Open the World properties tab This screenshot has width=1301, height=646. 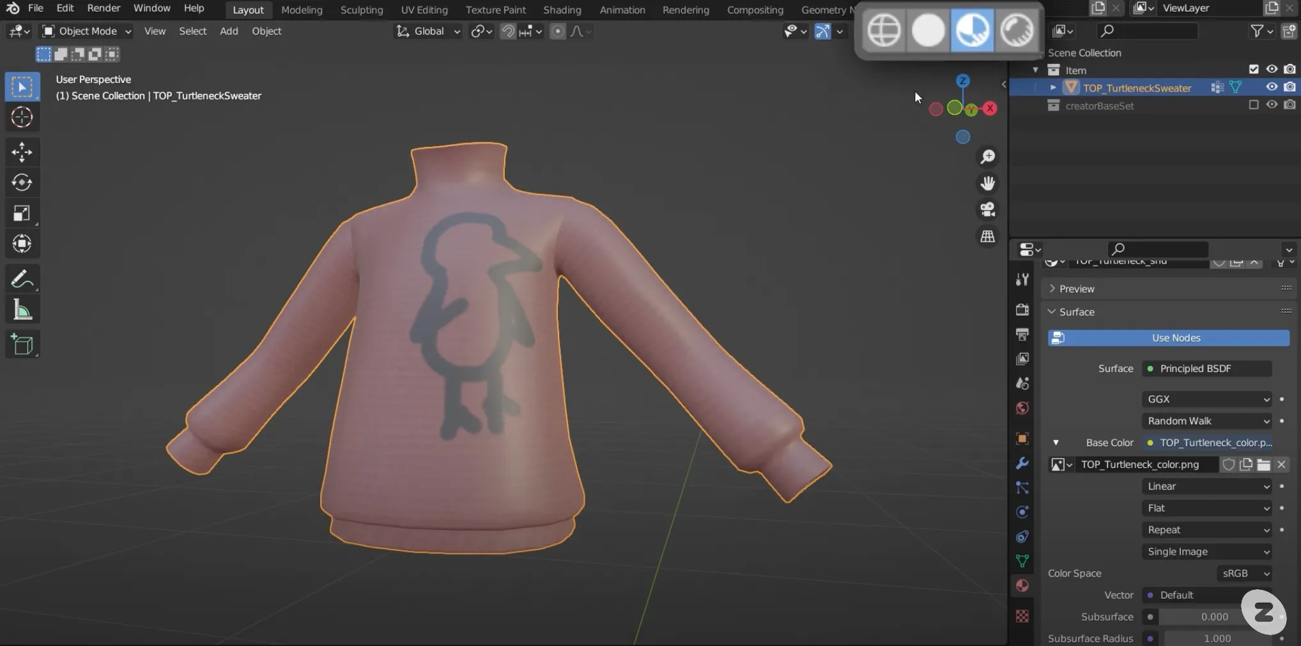point(1022,409)
